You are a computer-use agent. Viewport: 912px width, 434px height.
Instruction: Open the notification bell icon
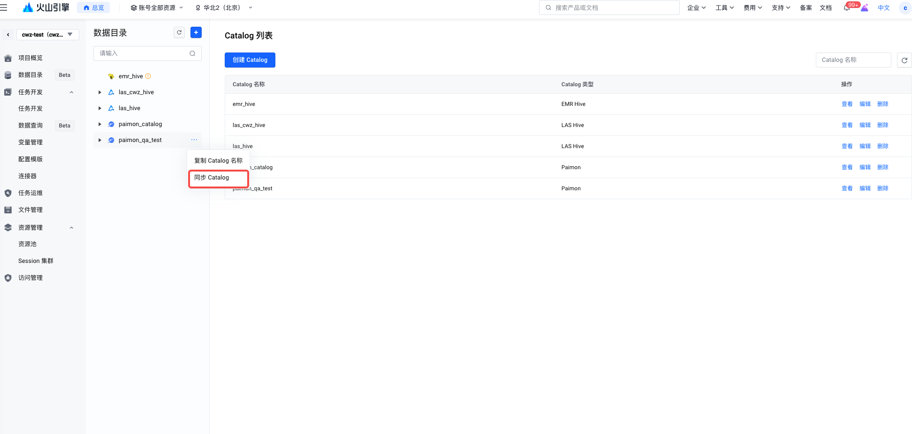click(847, 7)
